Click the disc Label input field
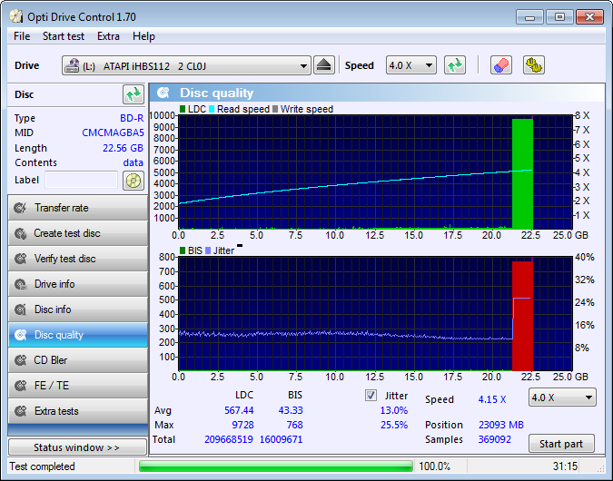Screen dimensions: 613x481 [82, 180]
